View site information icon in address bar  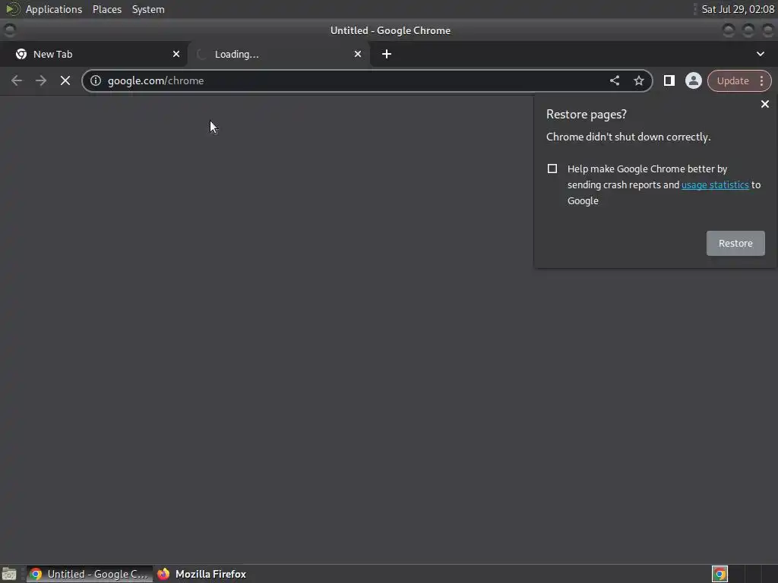pyautogui.click(x=96, y=80)
